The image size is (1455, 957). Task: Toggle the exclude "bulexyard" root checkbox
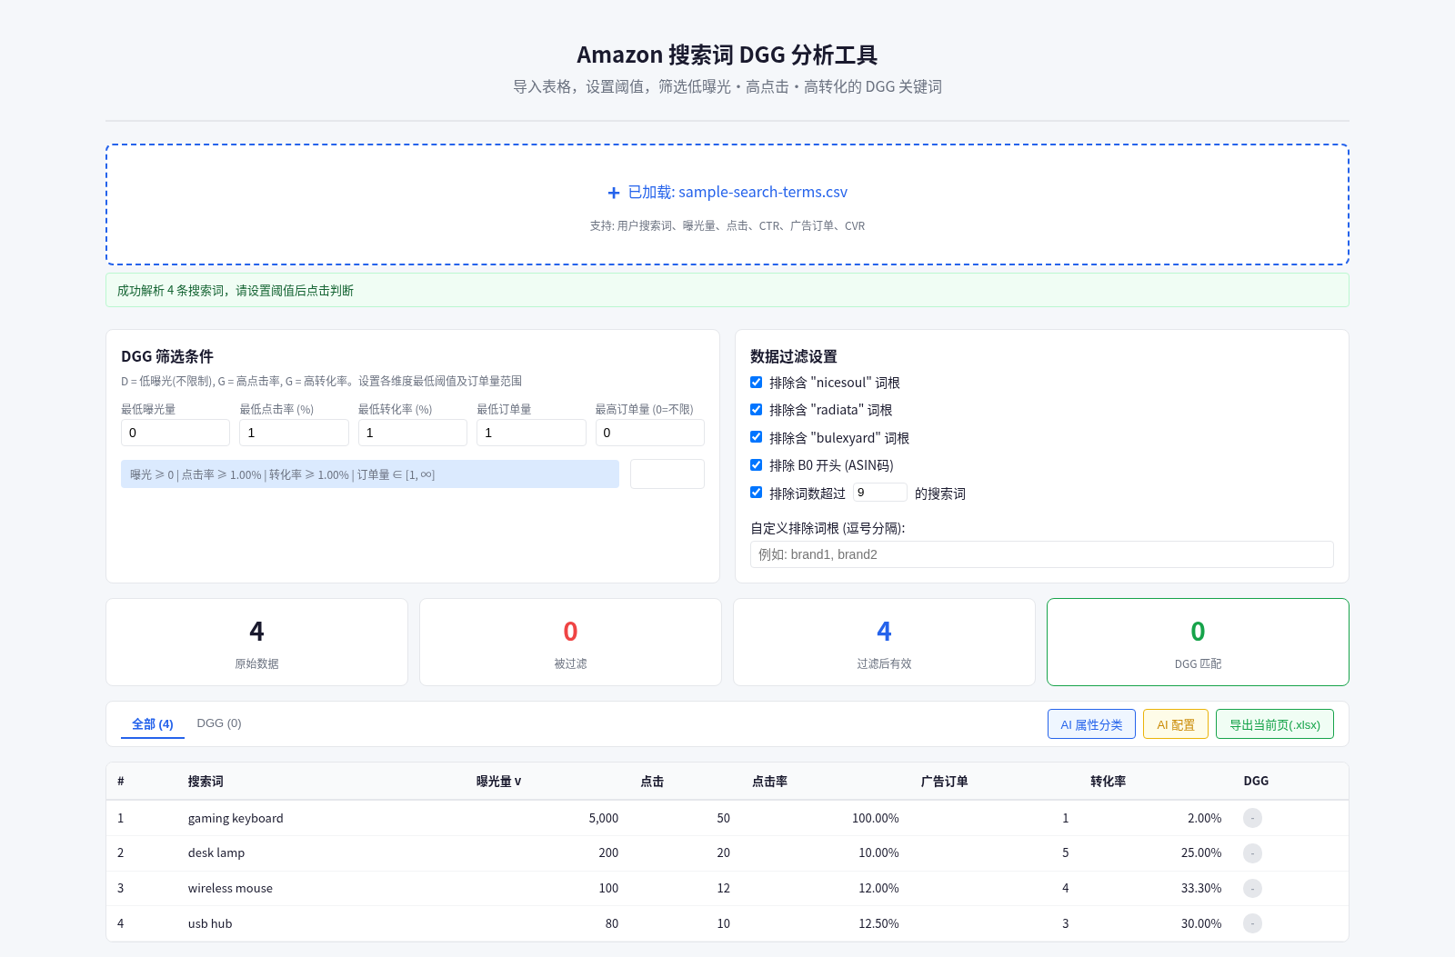[756, 437]
